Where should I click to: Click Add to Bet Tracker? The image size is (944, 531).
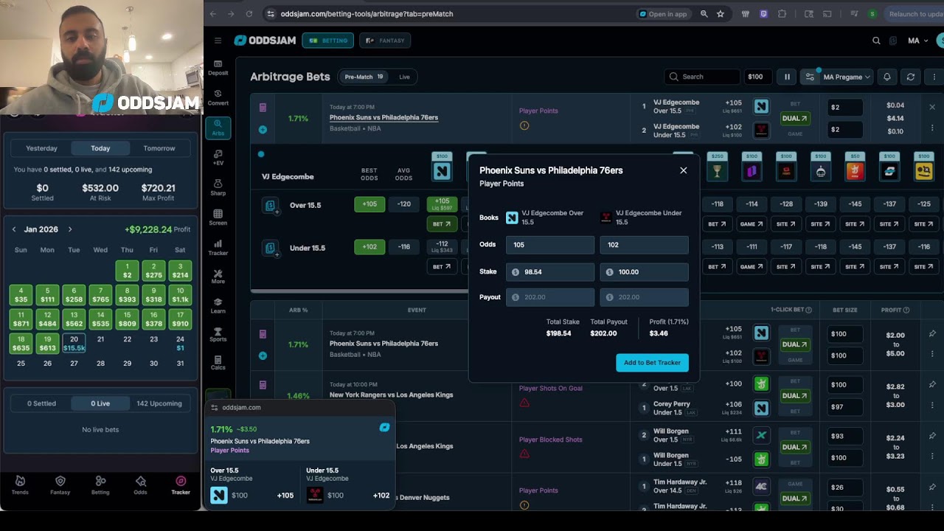click(652, 362)
